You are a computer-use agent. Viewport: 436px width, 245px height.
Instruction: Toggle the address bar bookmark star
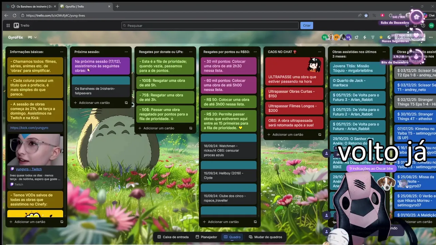[366, 15]
